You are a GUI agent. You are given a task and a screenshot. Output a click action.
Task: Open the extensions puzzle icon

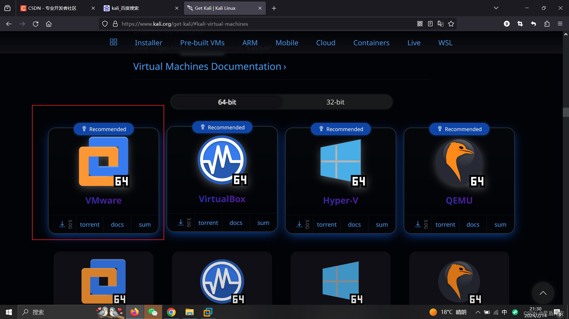click(x=547, y=24)
